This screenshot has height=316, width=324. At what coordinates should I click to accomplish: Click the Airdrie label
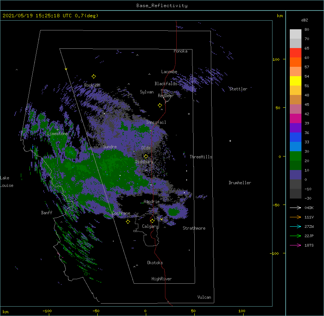(152, 202)
